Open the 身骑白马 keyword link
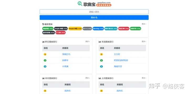 click(x=66, y=54)
